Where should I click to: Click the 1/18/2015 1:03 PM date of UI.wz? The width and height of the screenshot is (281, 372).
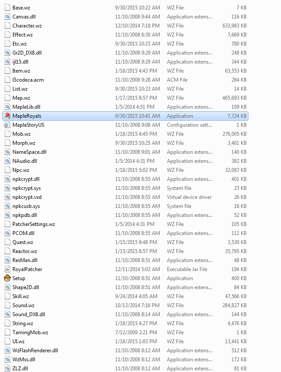[x=136, y=341]
